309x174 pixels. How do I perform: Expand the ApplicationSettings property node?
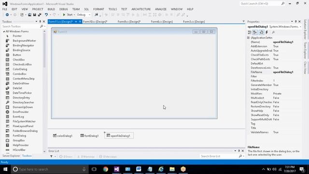tap(249, 38)
